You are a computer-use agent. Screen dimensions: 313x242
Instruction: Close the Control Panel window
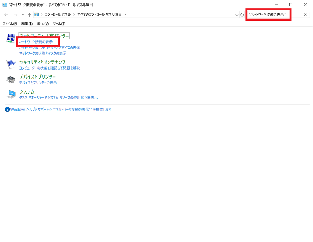[x=305, y=5]
